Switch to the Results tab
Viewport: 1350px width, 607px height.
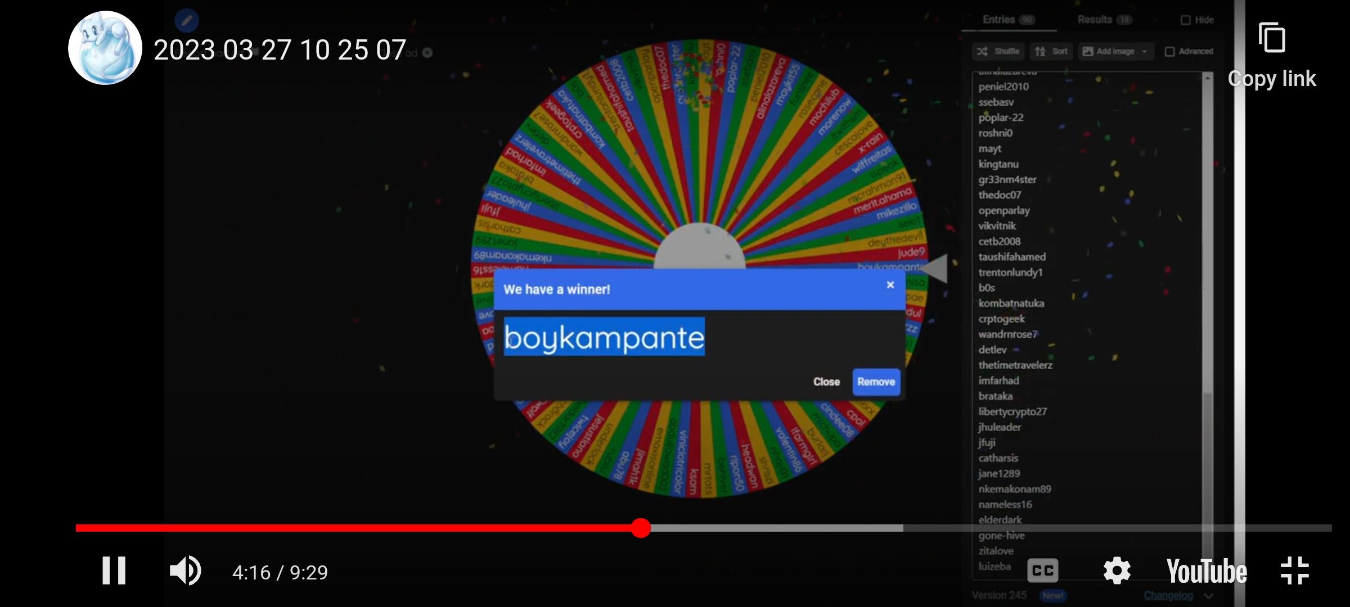tap(1103, 20)
